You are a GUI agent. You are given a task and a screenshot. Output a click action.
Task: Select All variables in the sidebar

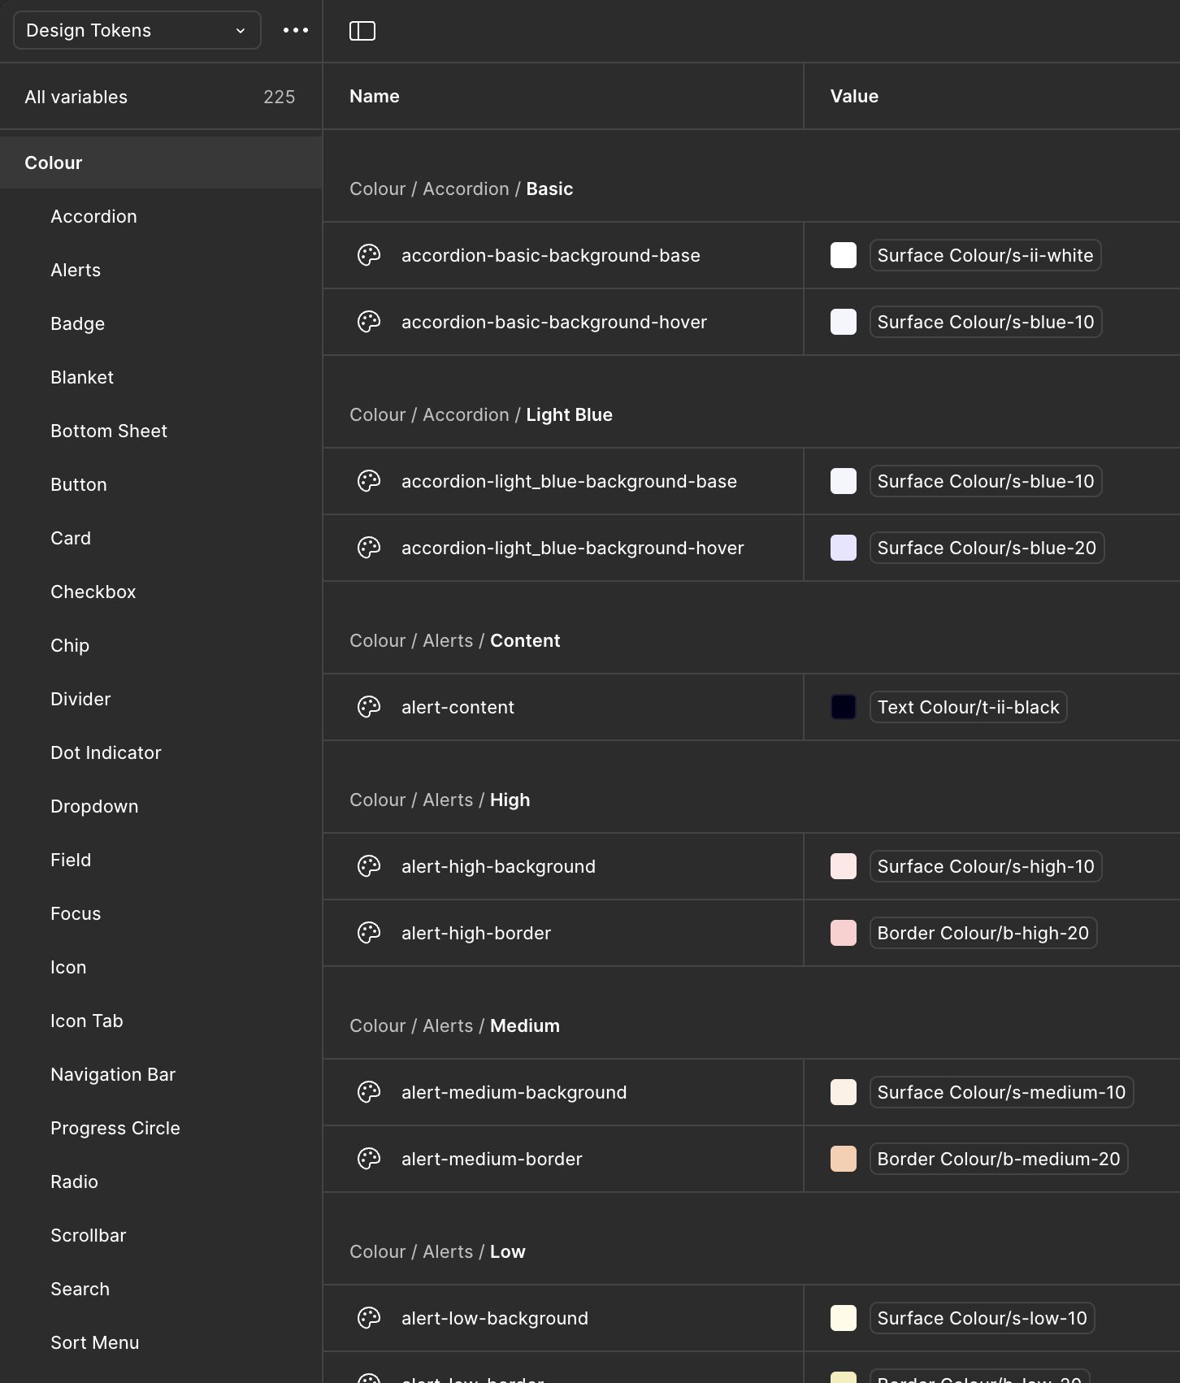76,98
